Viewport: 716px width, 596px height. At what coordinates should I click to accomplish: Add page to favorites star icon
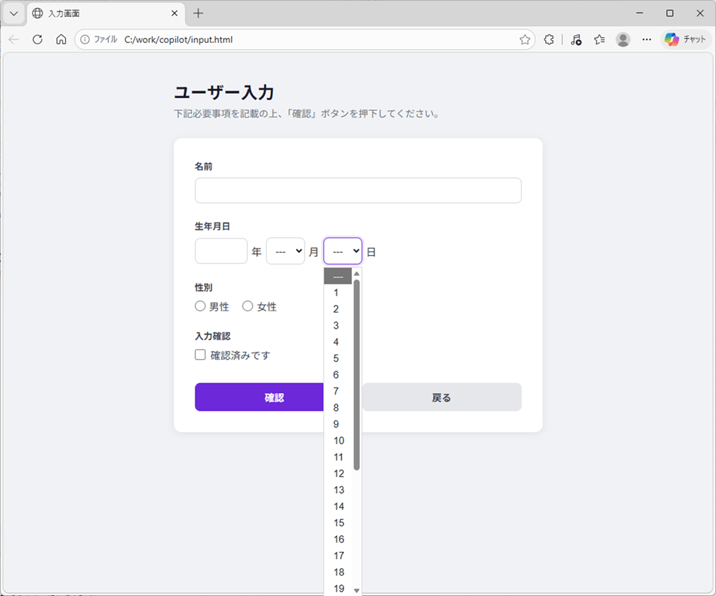(525, 40)
